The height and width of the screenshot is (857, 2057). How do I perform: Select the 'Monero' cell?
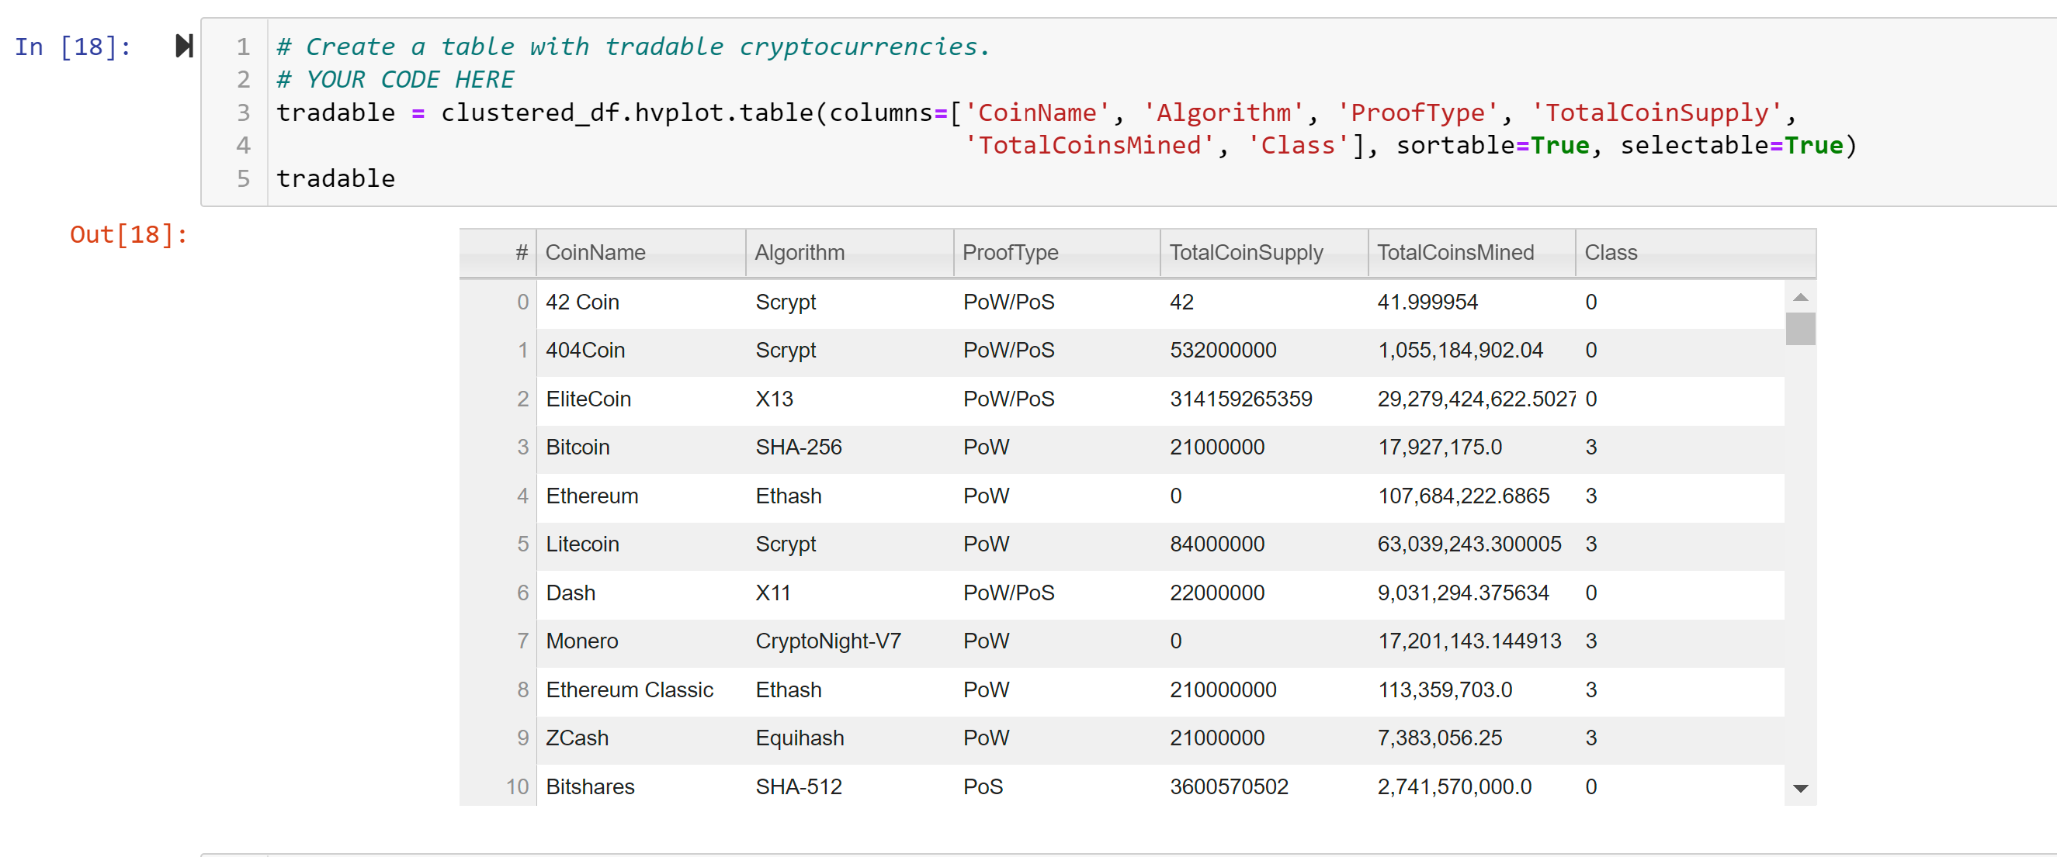coord(642,641)
